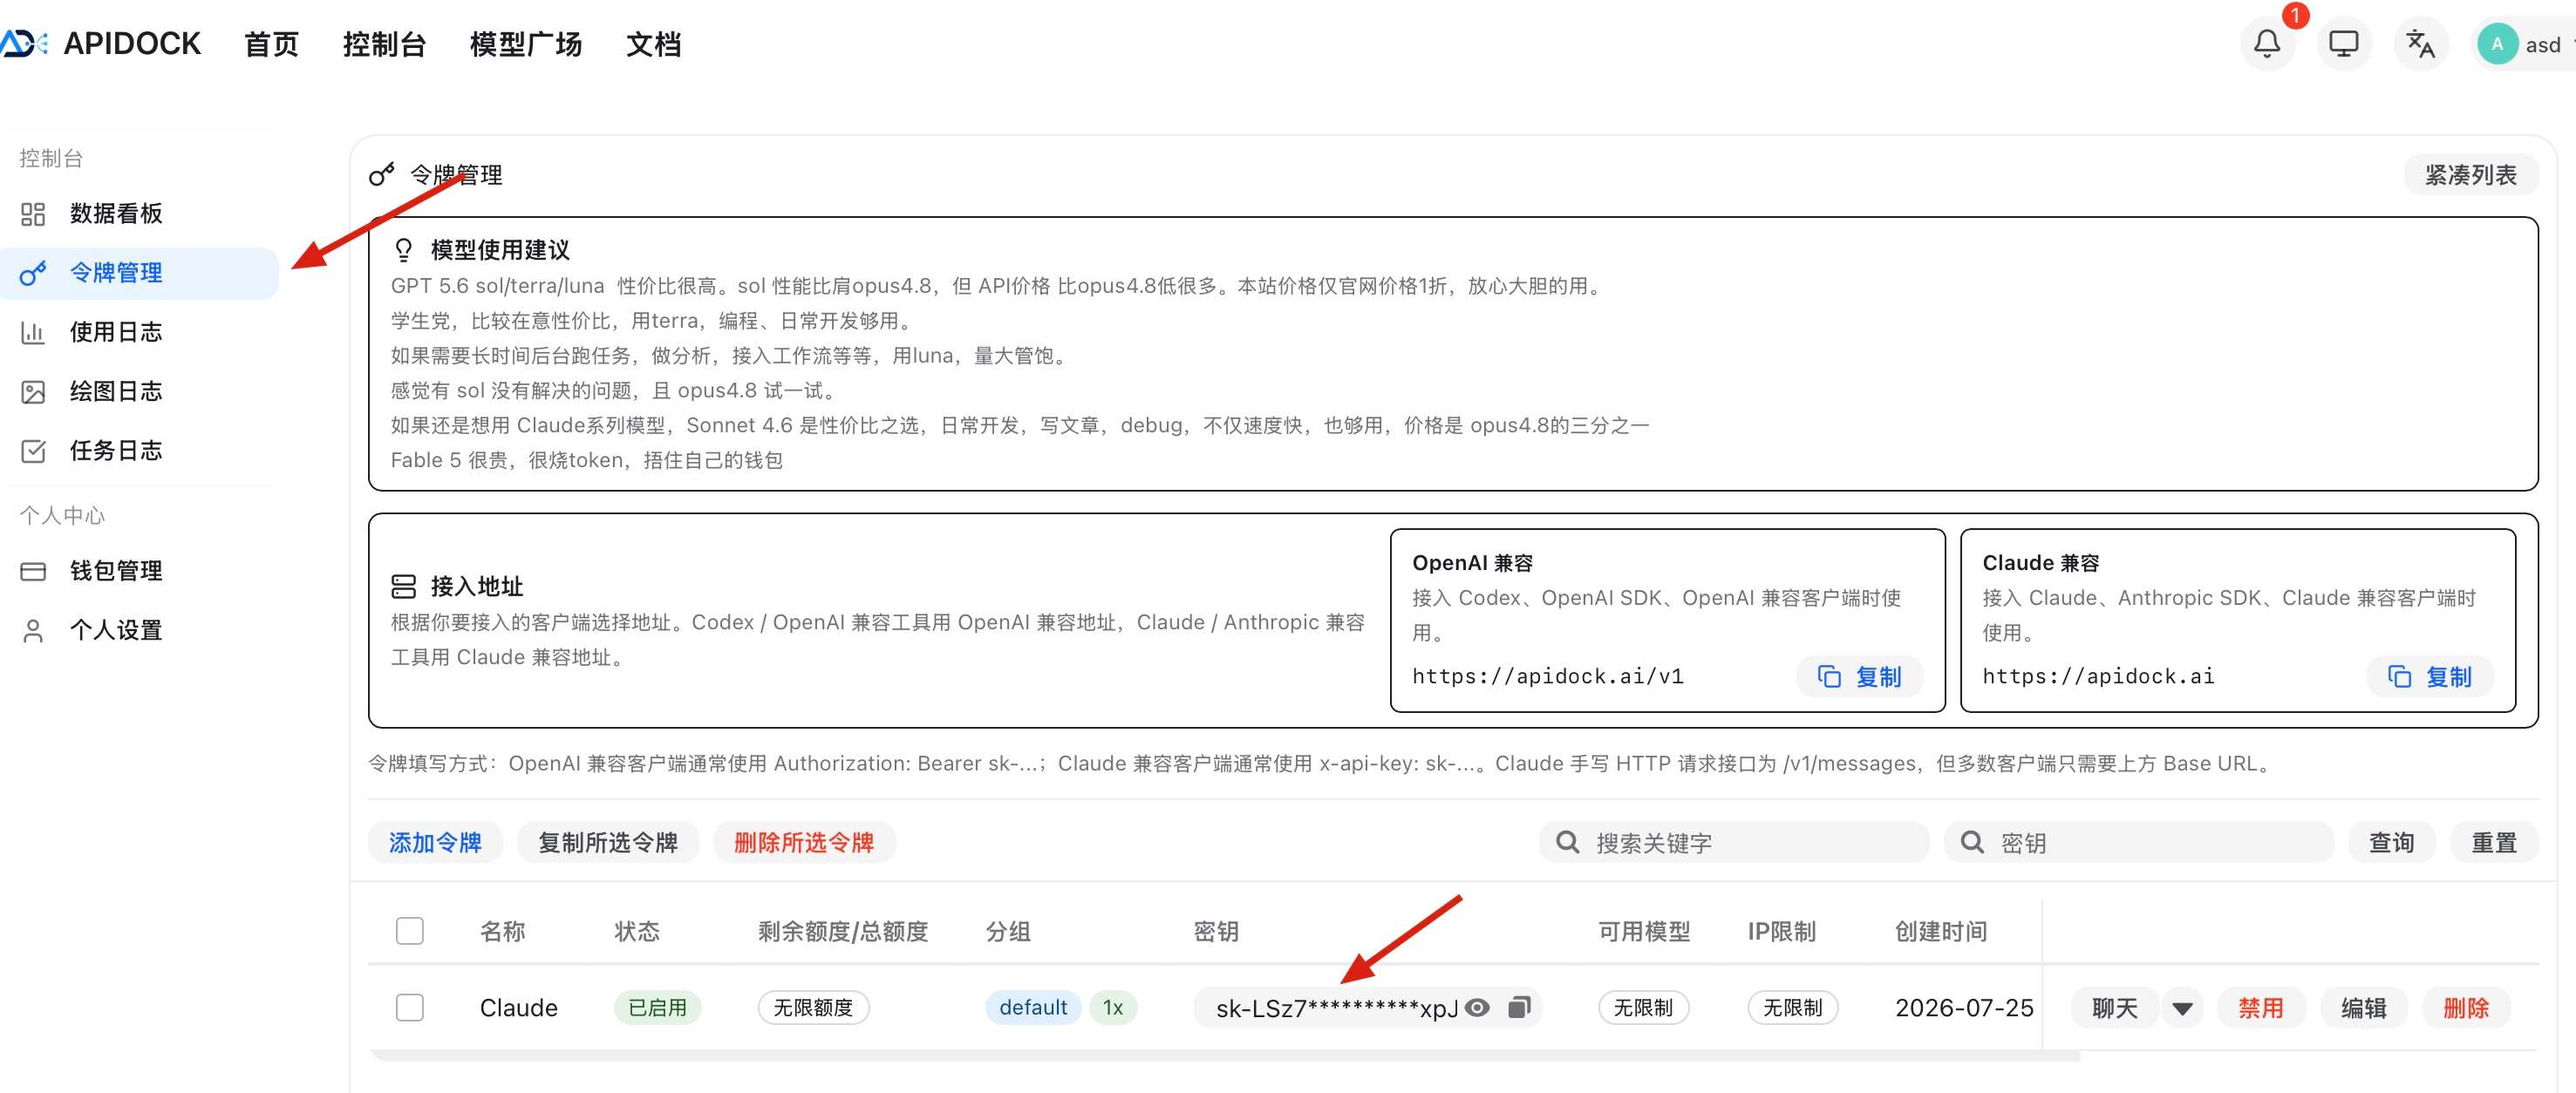Tick the Claude token row checkbox
2576x1093 pixels.
click(409, 1007)
